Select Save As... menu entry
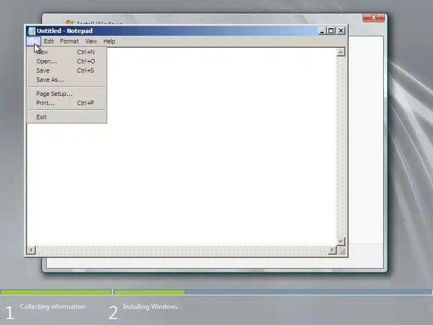Viewport: 433px width, 325px height. 67,80
